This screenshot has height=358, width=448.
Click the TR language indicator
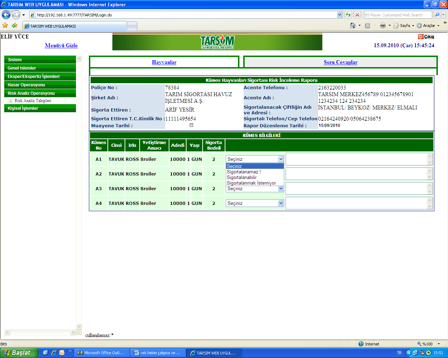point(399,353)
